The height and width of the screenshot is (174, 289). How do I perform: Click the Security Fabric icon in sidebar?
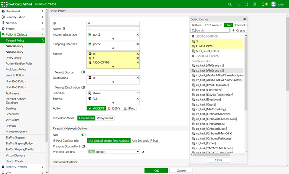click(x=3, y=17)
